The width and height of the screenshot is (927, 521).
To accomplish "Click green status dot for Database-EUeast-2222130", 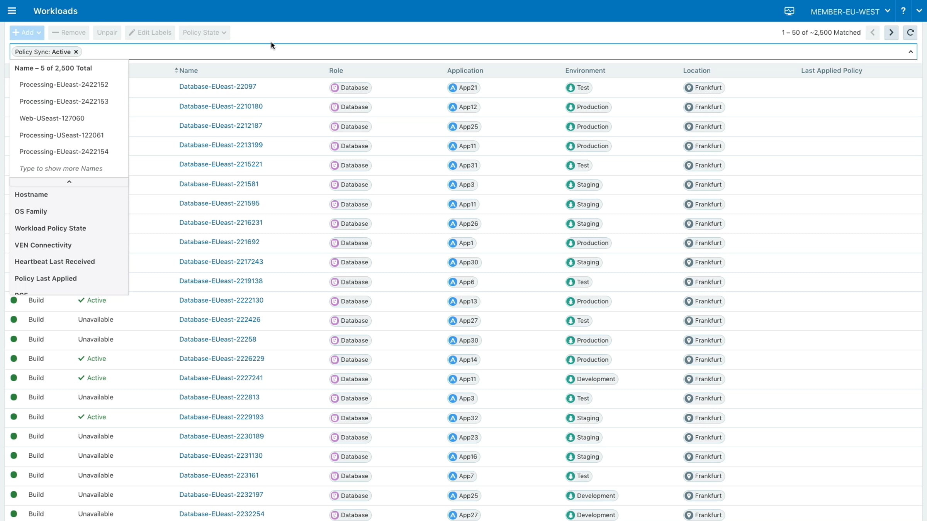I will (14, 300).
